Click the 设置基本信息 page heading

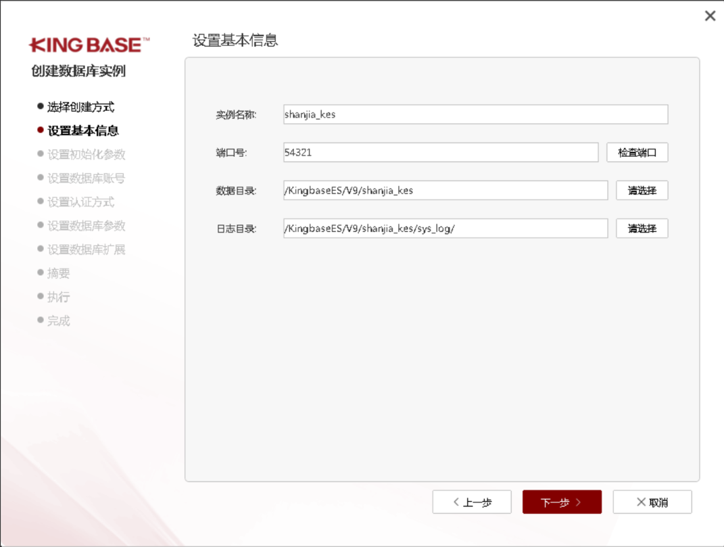click(x=235, y=41)
